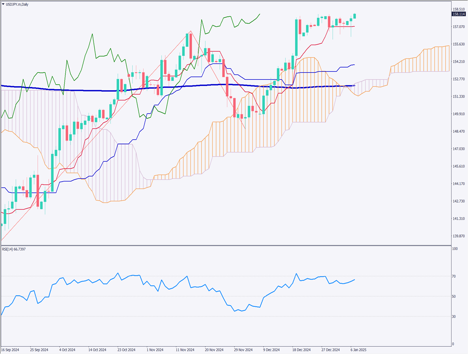
Task: Click the 1 Nov 2024 date label
Action: 154,350
